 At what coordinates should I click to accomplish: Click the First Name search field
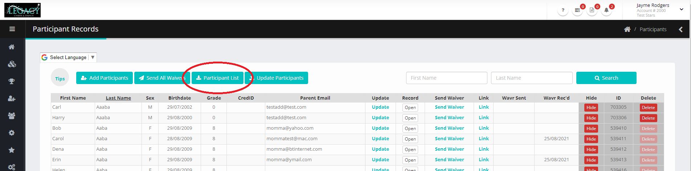446,78
